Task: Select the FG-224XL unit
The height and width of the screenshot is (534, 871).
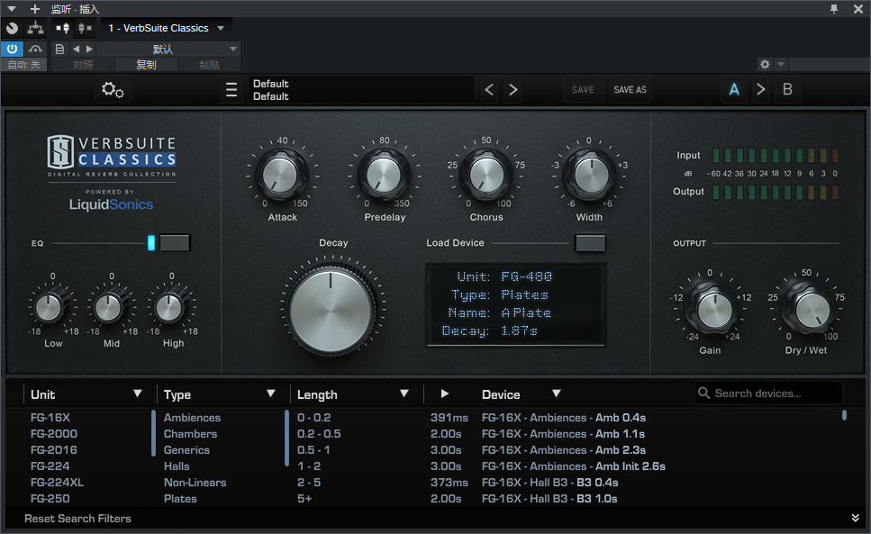Action: (57, 483)
